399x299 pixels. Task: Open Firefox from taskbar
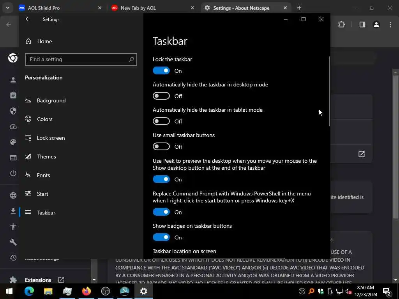tap(87, 291)
